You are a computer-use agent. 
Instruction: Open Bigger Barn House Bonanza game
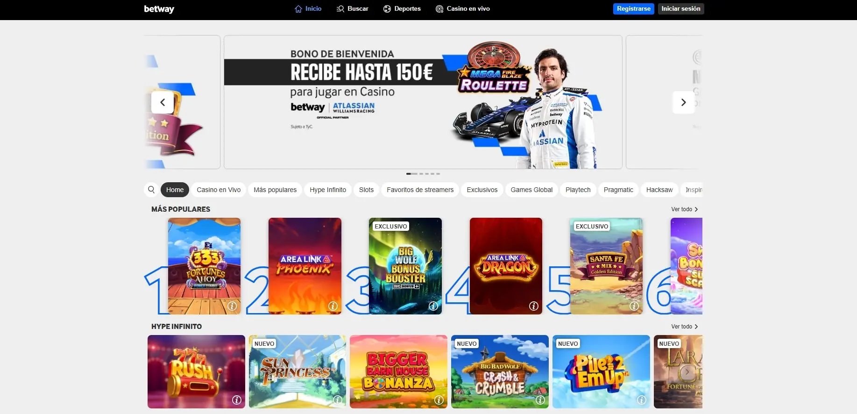[398, 372]
